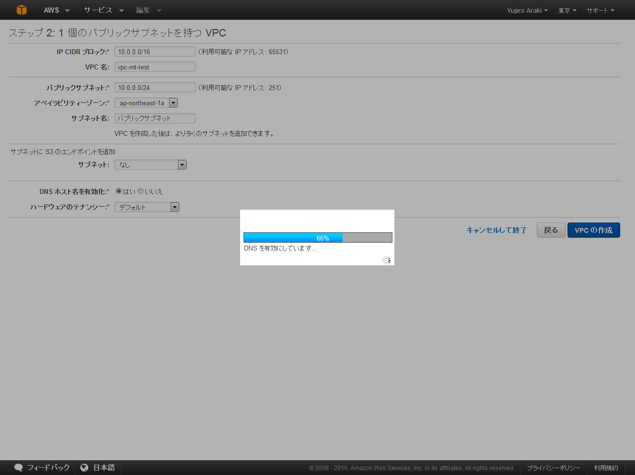
Task: Open the AWS menu dropdown
Action: click(x=57, y=10)
